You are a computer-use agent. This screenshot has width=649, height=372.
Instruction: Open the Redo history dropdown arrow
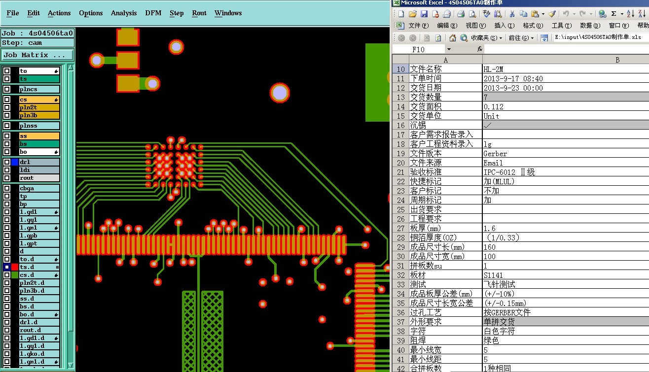click(591, 14)
